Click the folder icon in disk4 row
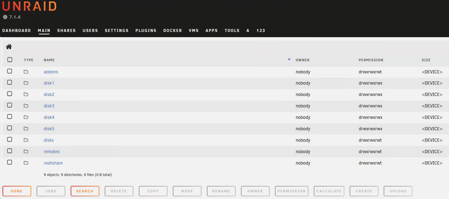449x199 pixels. click(26, 117)
